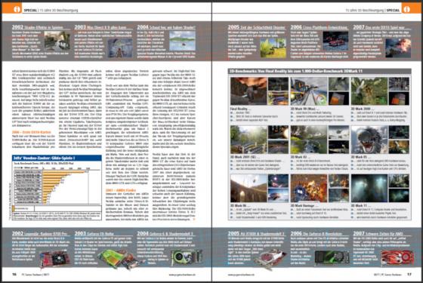This screenshot has height=283, width=423.
Task: Click the '3D Mark 05' caption label
Action: (x=361, y=157)
